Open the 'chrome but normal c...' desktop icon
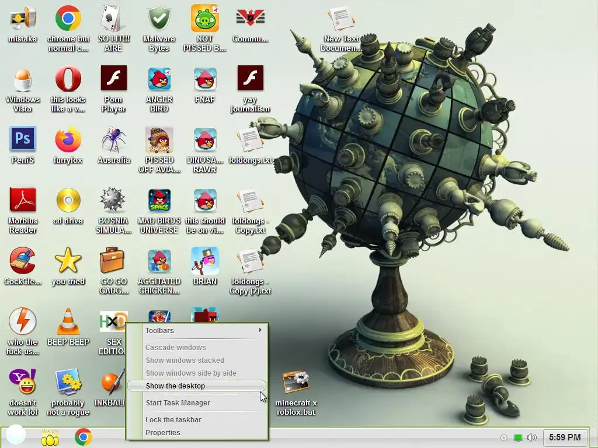Viewport: 598px width, 448px height. point(68,18)
